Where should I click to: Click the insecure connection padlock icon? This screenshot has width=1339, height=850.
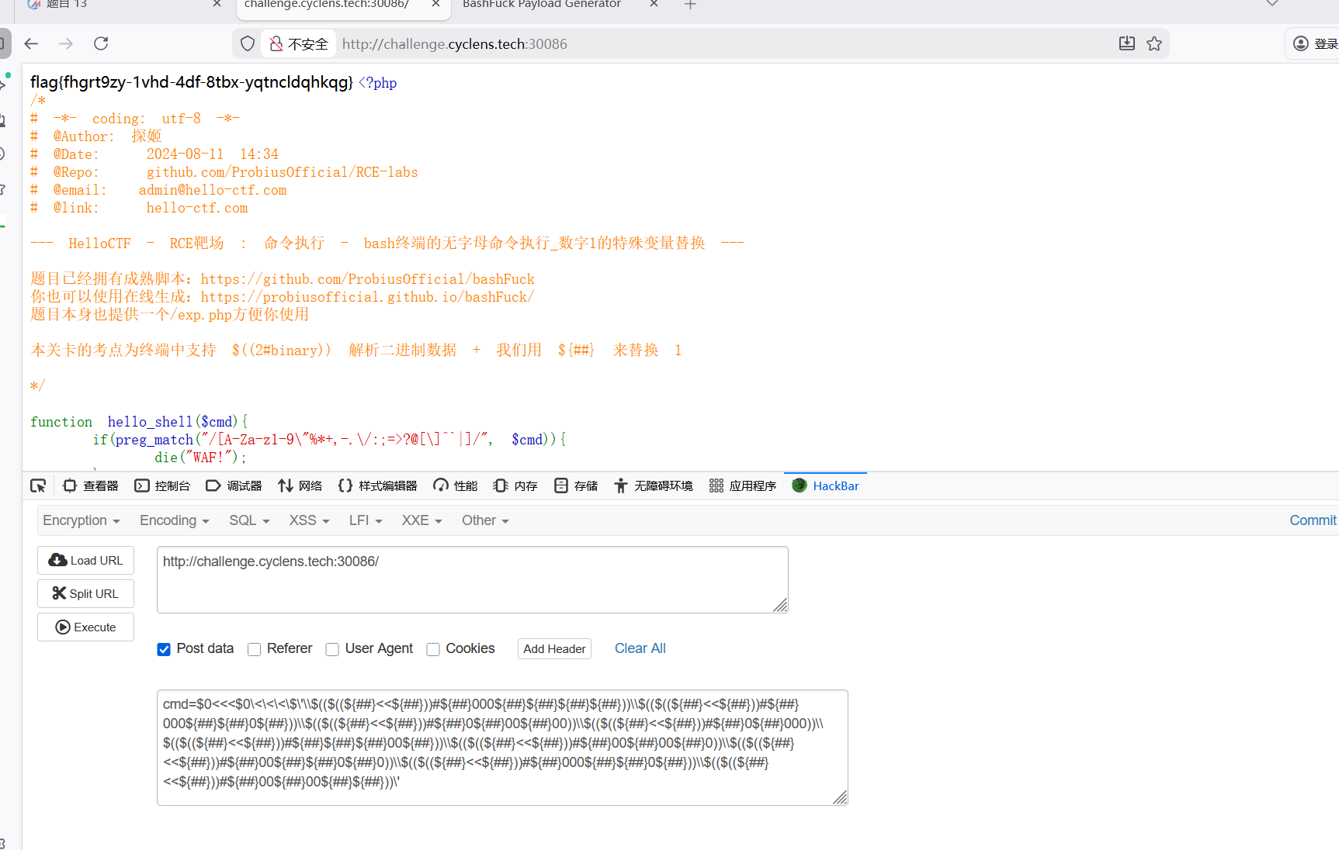[x=276, y=44]
